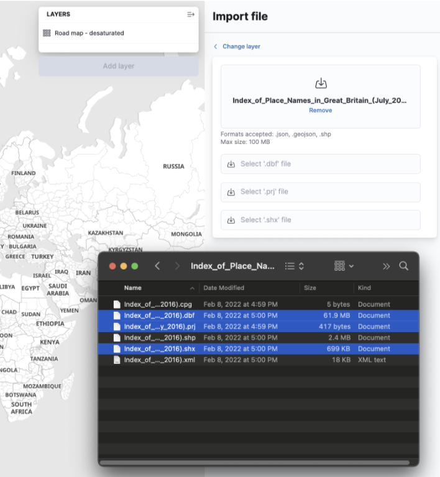Click the upload icon in file drop area
This screenshot has width=440, height=477.
tap(321, 84)
